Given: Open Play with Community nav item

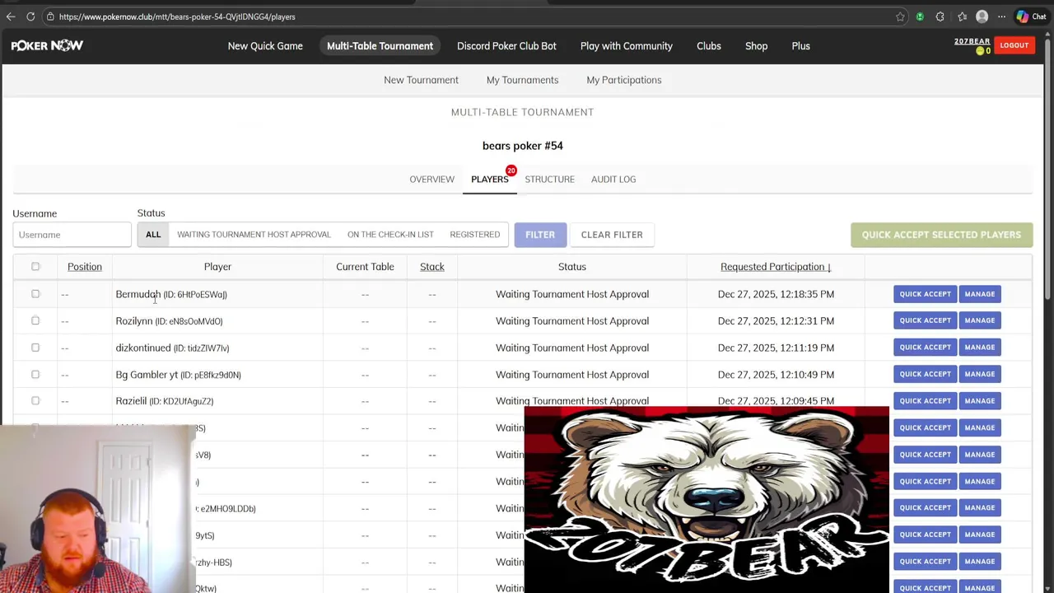Looking at the screenshot, I should 626,46.
